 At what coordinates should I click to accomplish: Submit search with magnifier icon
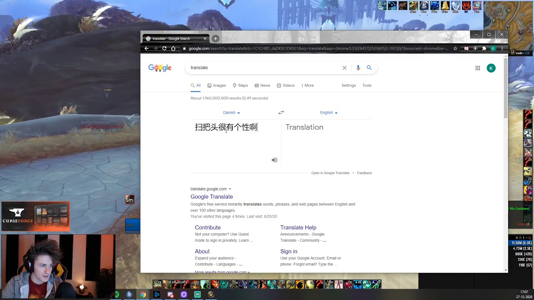(x=369, y=67)
